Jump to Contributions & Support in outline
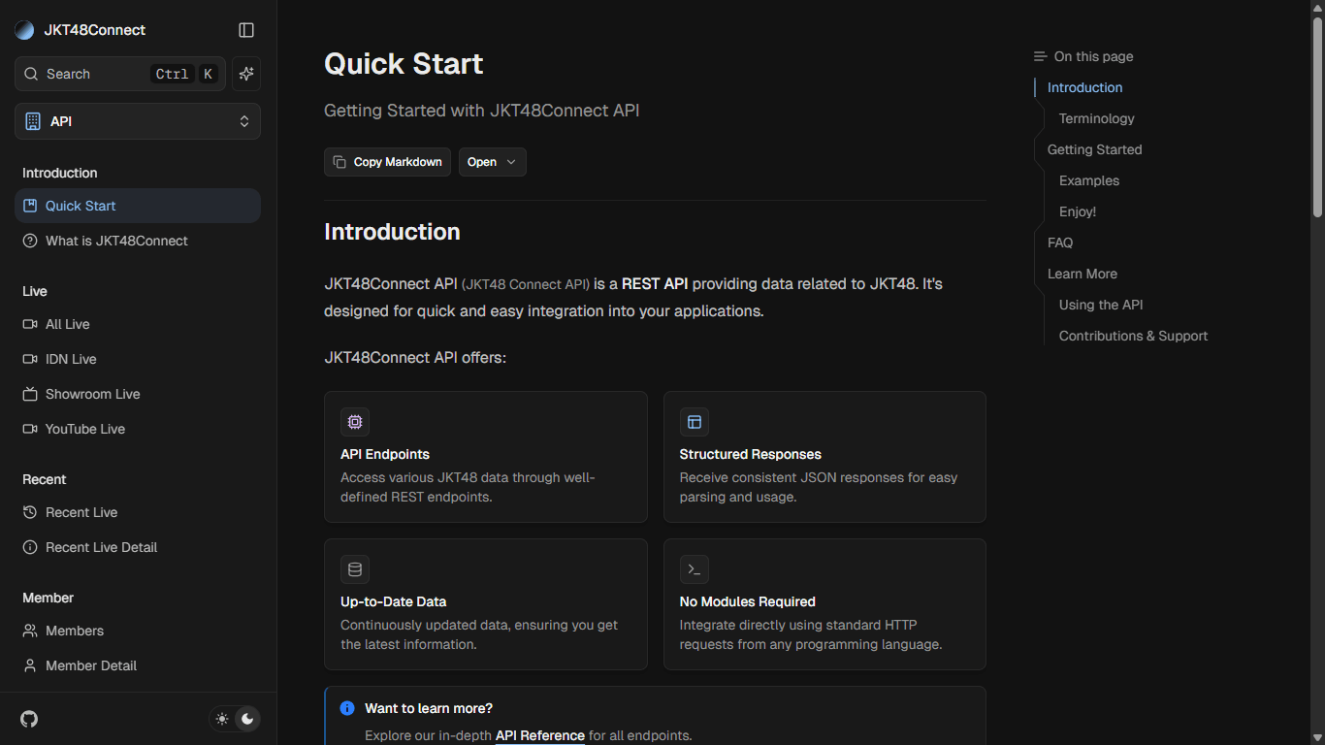The height and width of the screenshot is (745, 1325). 1133,336
